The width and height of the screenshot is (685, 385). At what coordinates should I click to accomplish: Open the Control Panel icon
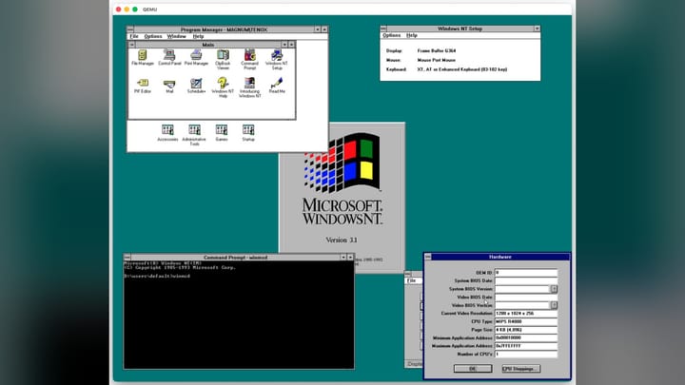point(169,57)
